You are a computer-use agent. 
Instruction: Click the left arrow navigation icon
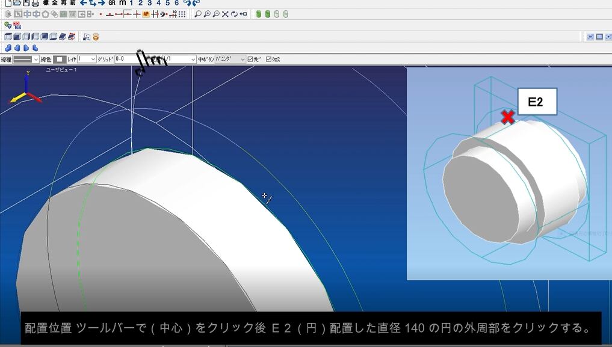[83, 3]
